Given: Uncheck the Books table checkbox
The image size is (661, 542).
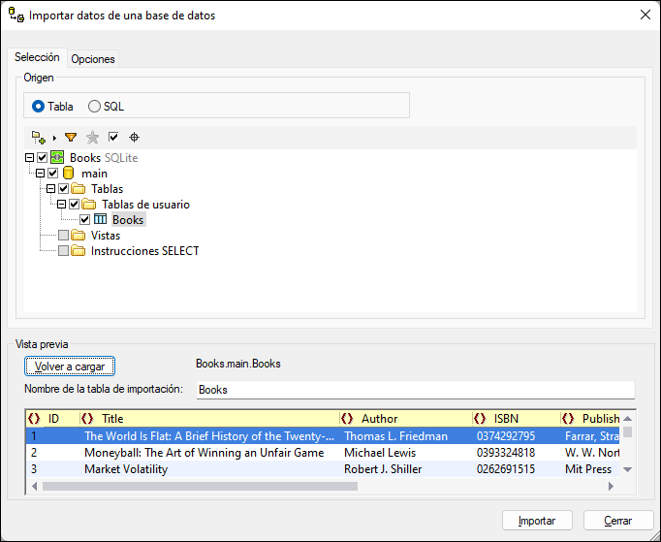Looking at the screenshot, I should (85, 220).
